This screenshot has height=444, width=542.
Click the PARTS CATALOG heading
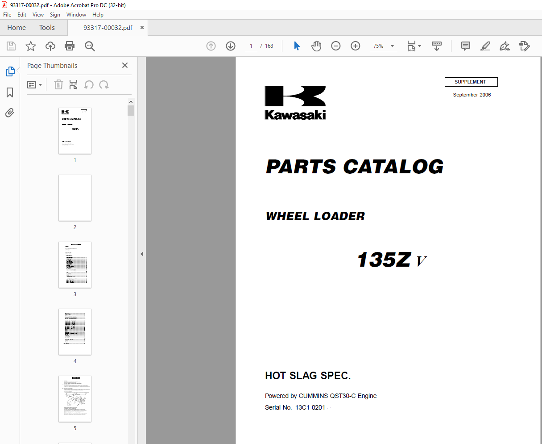coord(355,167)
